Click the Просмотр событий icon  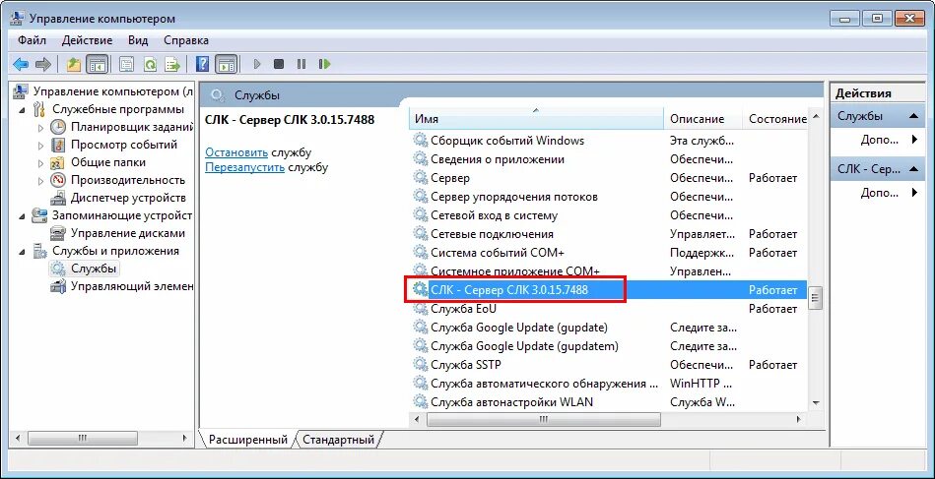[58, 145]
